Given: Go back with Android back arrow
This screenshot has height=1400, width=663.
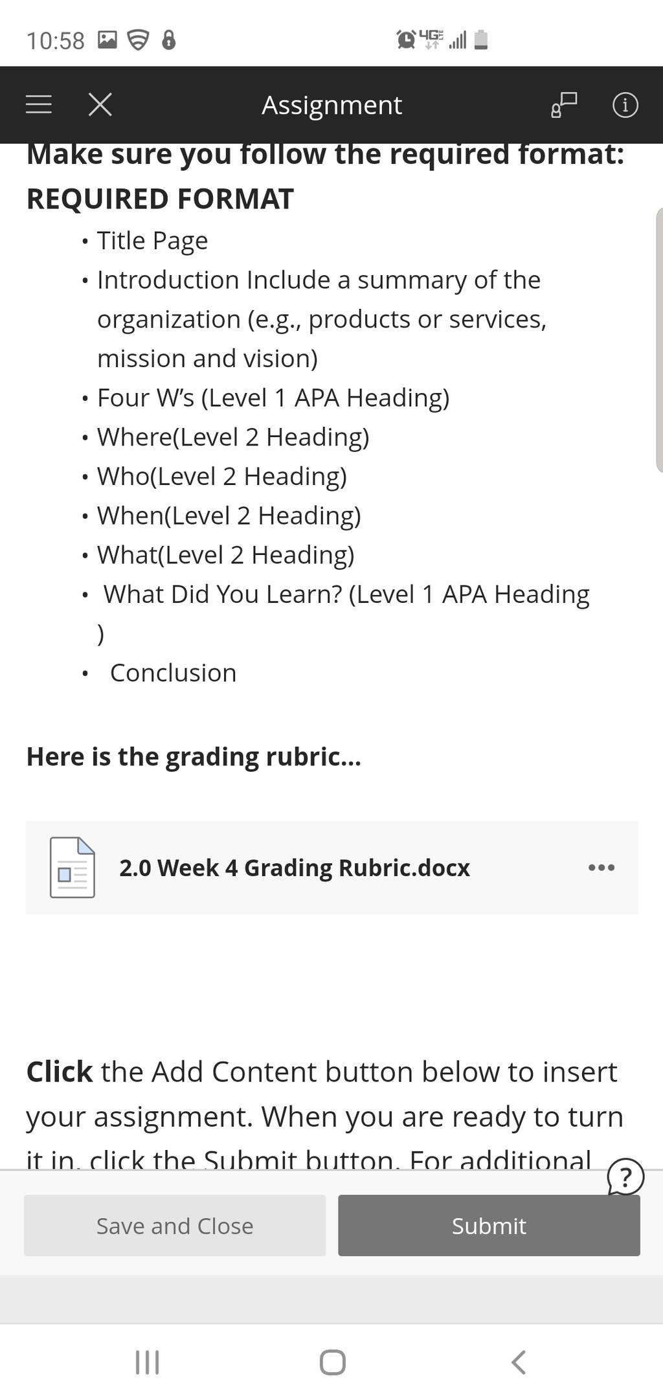Looking at the screenshot, I should 519,1362.
